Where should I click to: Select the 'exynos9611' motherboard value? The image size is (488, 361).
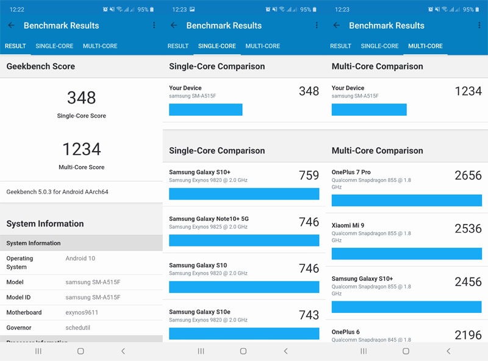82,312
